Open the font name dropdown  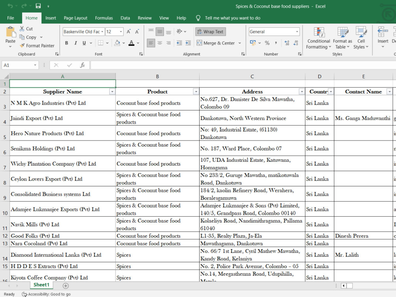[102, 32]
